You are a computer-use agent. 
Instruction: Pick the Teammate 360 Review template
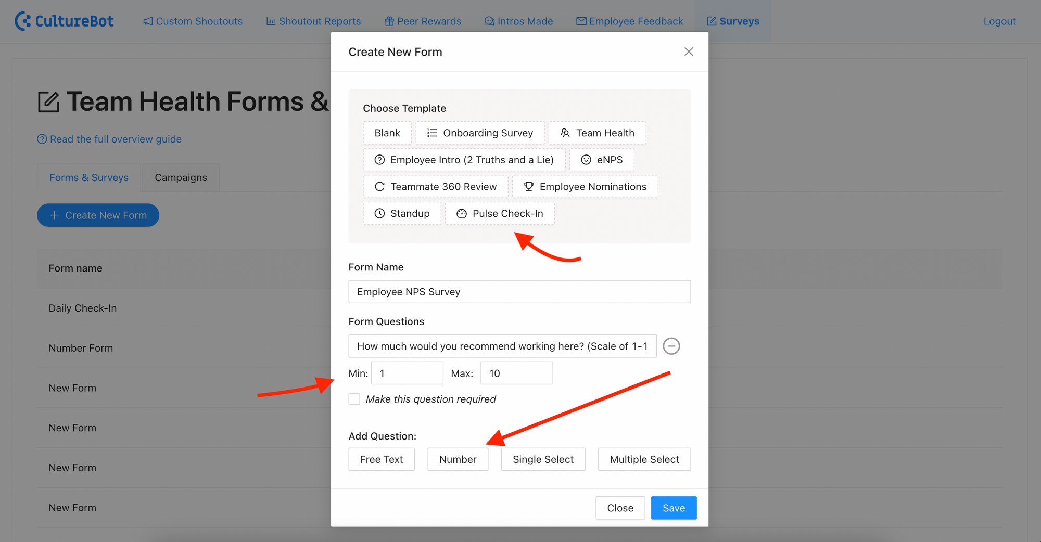click(x=436, y=187)
